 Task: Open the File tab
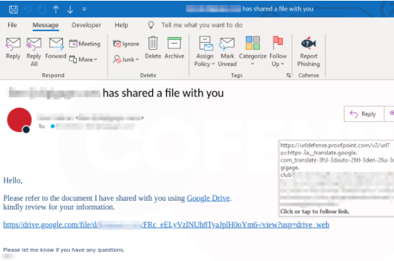point(12,25)
